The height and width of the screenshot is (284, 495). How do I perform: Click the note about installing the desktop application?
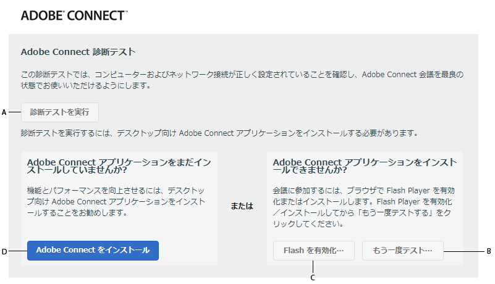point(219,132)
